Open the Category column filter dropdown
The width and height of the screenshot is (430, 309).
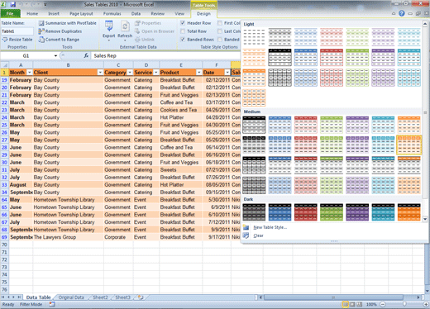coord(130,73)
